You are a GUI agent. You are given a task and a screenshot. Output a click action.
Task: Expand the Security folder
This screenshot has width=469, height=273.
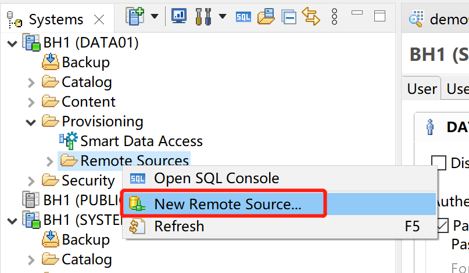point(31,181)
